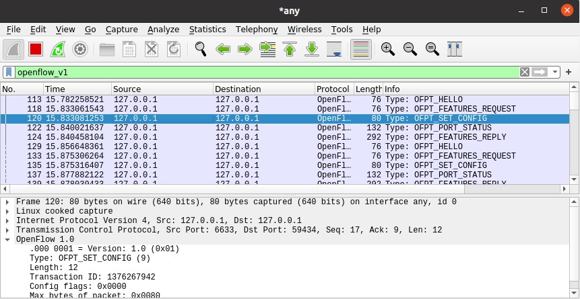Select packet 113 OFPT_HELLO row
The width and height of the screenshot is (580, 299).
[284, 99]
